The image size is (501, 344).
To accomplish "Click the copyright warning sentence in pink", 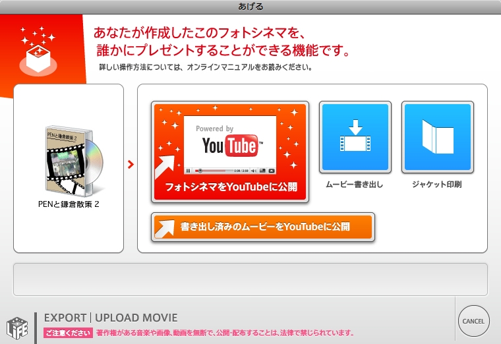I will tap(225, 333).
